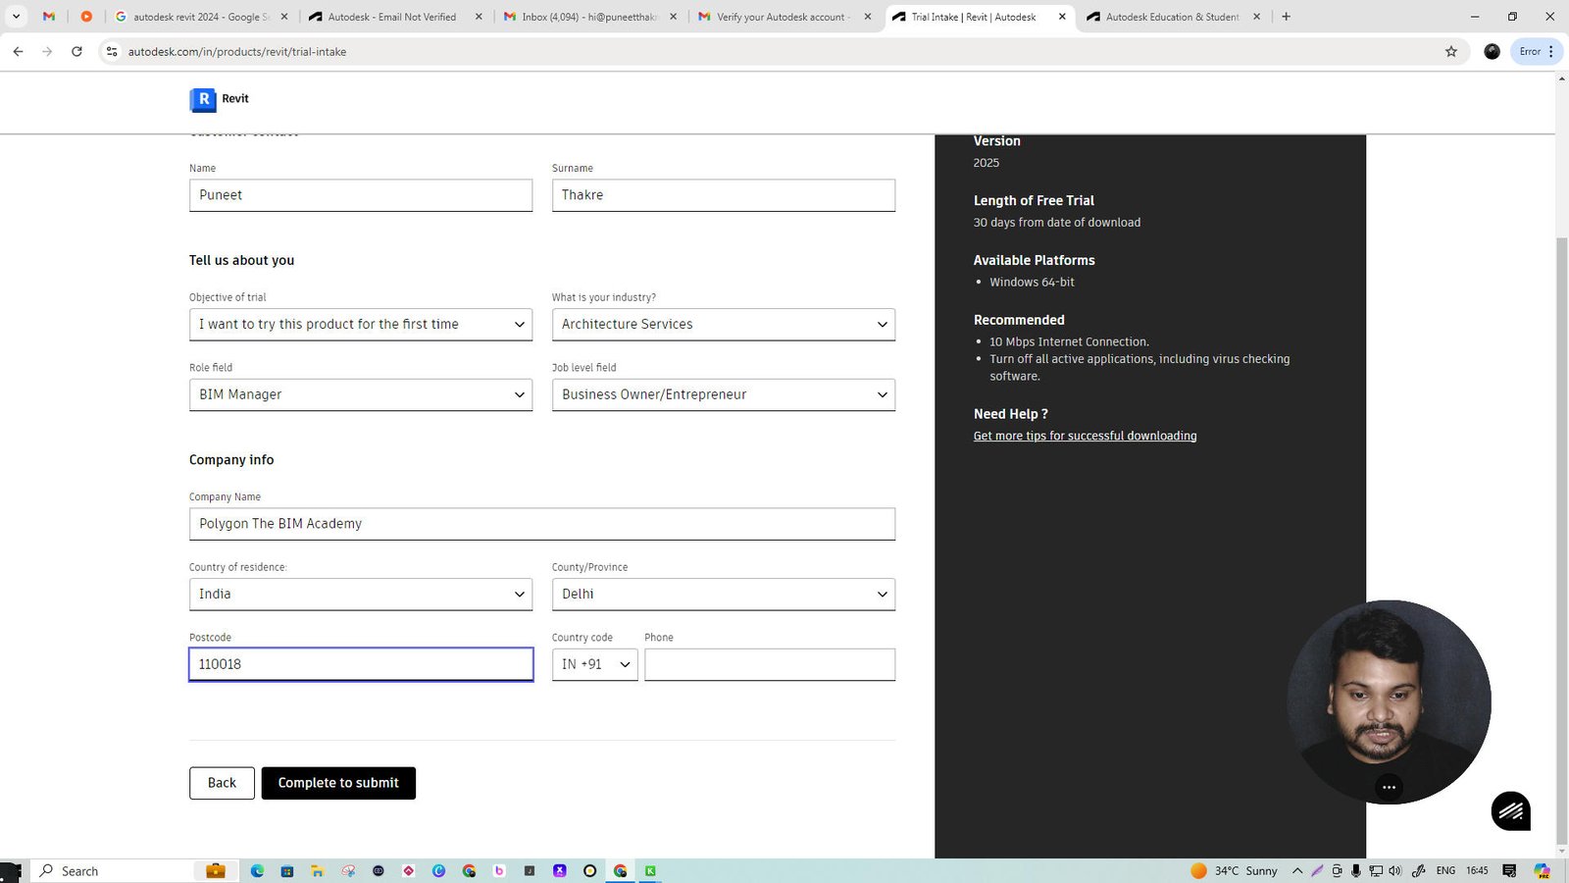Go back with browser back arrow
Viewport: 1569px width, 883px height.
18,51
